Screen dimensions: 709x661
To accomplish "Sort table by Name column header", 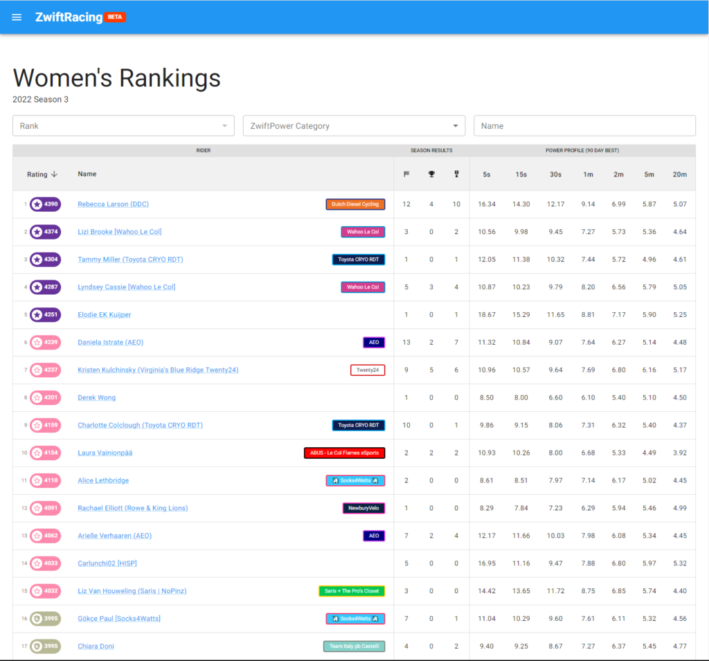I will point(87,174).
